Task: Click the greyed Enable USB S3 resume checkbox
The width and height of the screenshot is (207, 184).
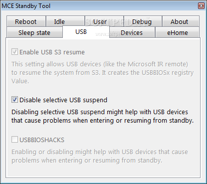Action: point(14,52)
